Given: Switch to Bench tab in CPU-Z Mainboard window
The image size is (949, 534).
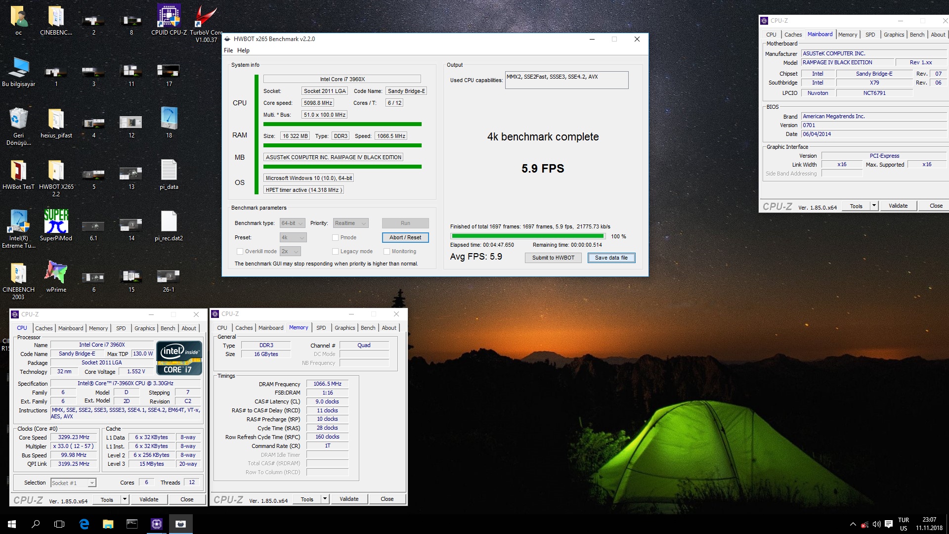Looking at the screenshot, I should (917, 35).
